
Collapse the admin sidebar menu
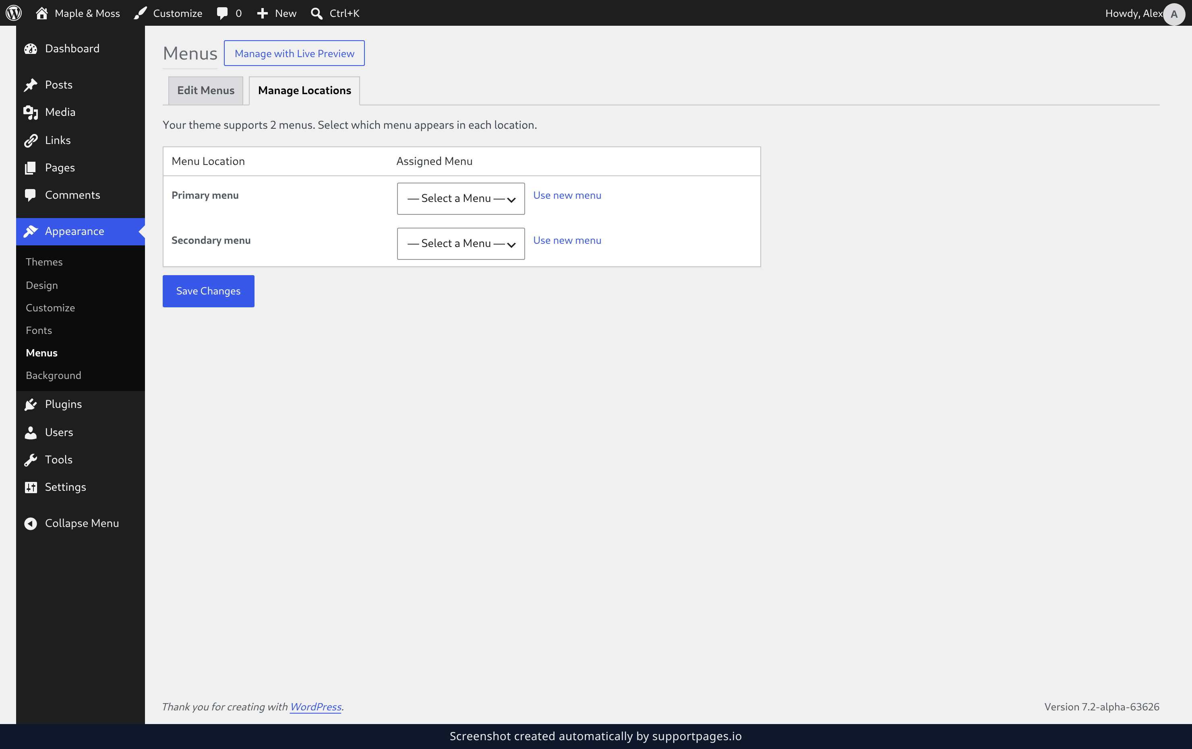(x=72, y=523)
